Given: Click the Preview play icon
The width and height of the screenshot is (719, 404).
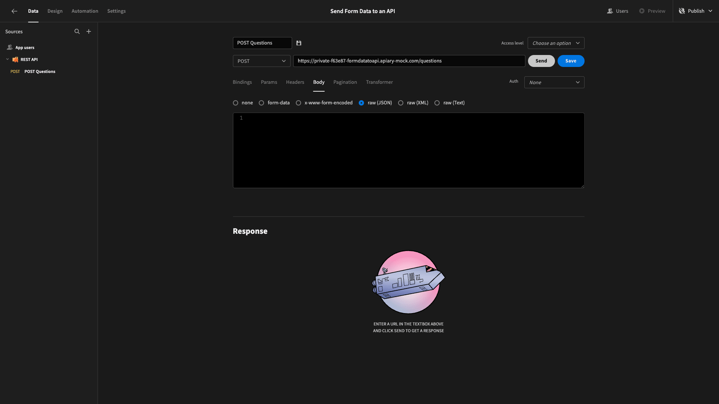Looking at the screenshot, I should [x=642, y=11].
